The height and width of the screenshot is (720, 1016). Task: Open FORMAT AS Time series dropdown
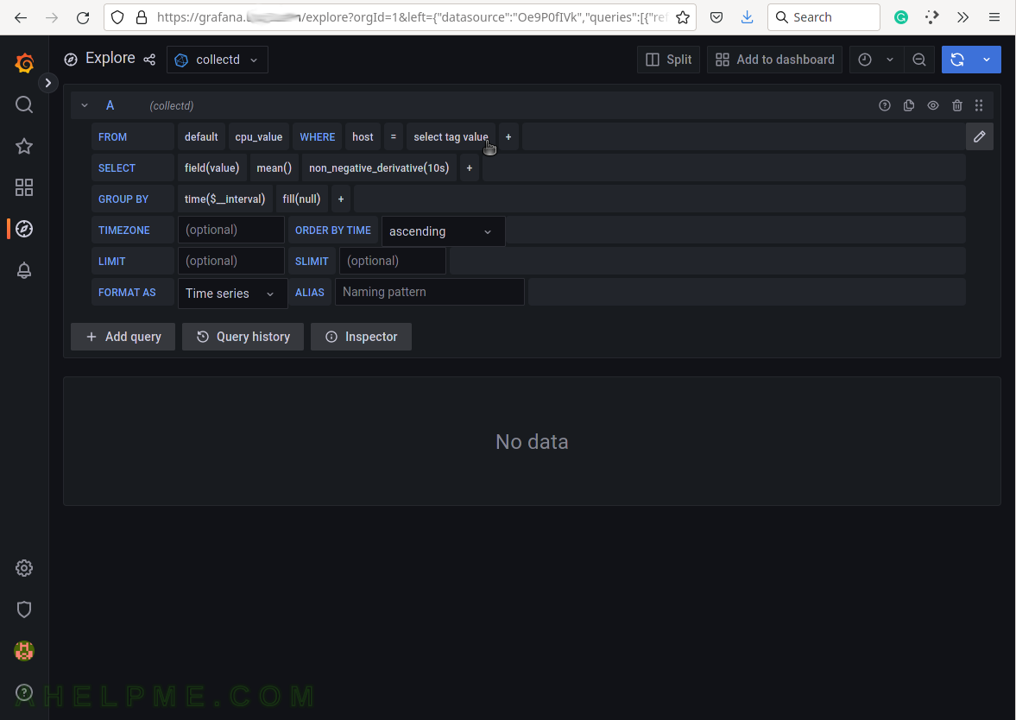click(232, 294)
